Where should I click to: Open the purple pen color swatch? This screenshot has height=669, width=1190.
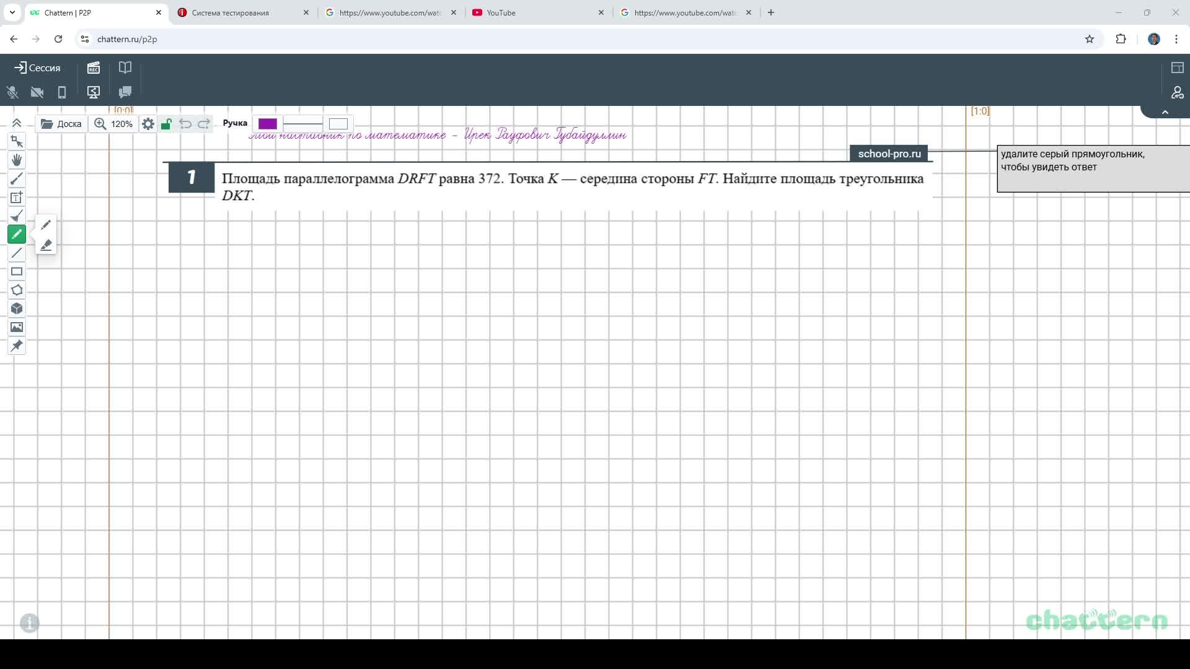(x=268, y=124)
